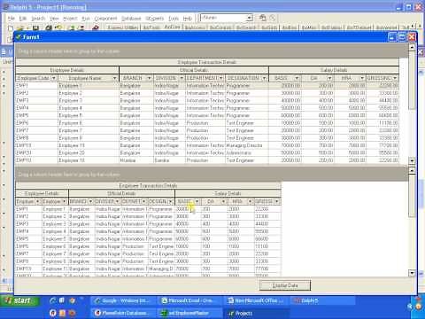
Task: Click the Salary Details band header in bottom grid
Action: [228, 193]
